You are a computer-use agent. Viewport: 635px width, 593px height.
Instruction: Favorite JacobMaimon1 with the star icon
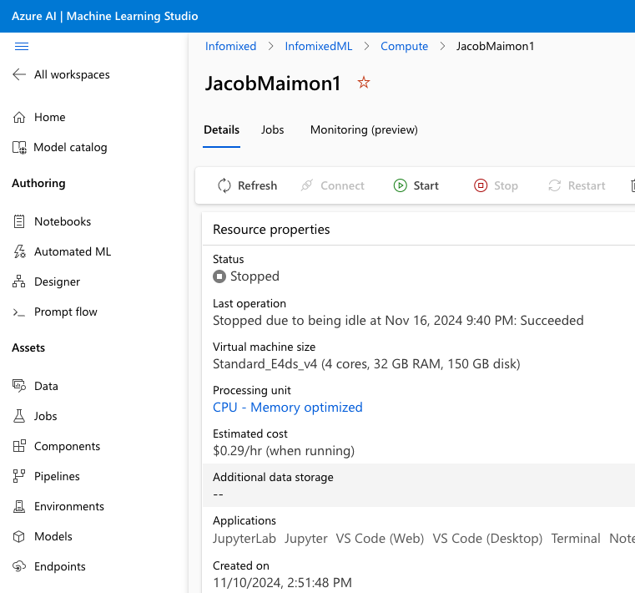click(364, 83)
